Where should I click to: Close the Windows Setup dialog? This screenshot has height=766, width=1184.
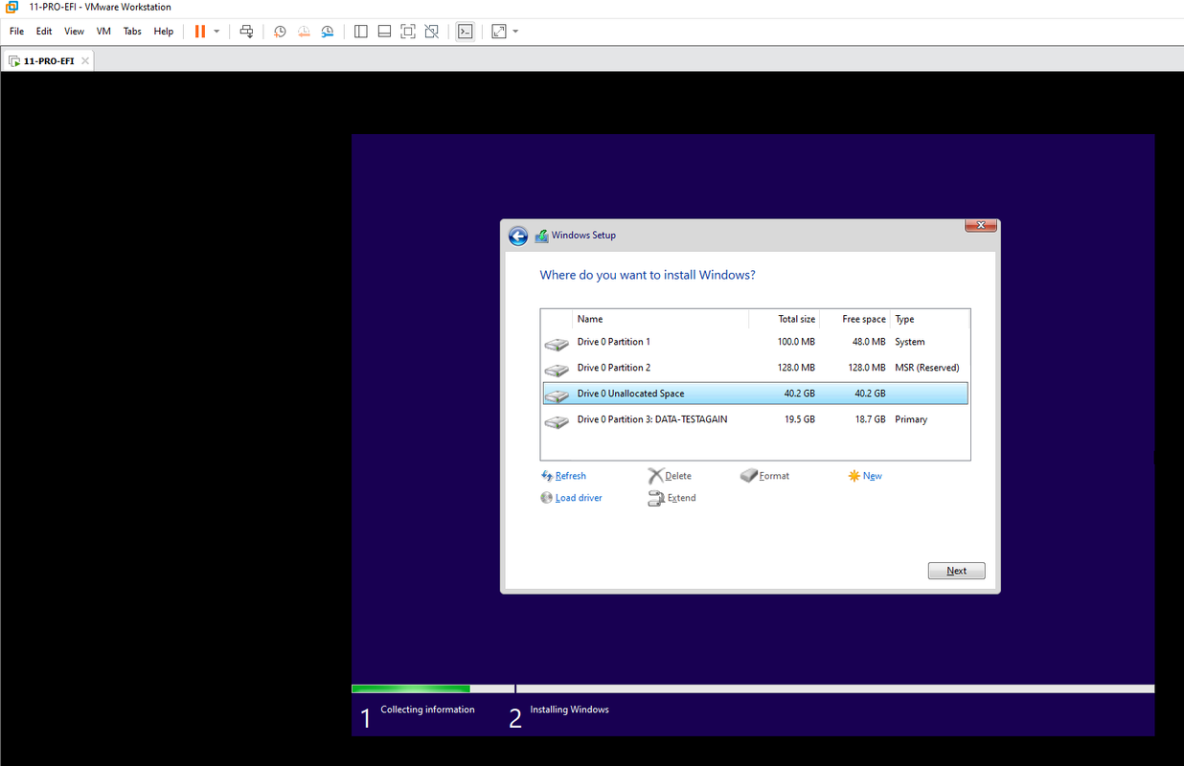[x=980, y=226]
